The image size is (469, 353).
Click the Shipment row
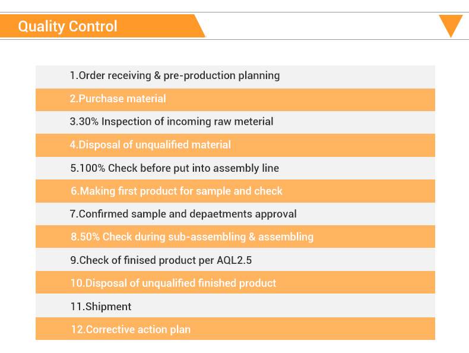point(235,305)
